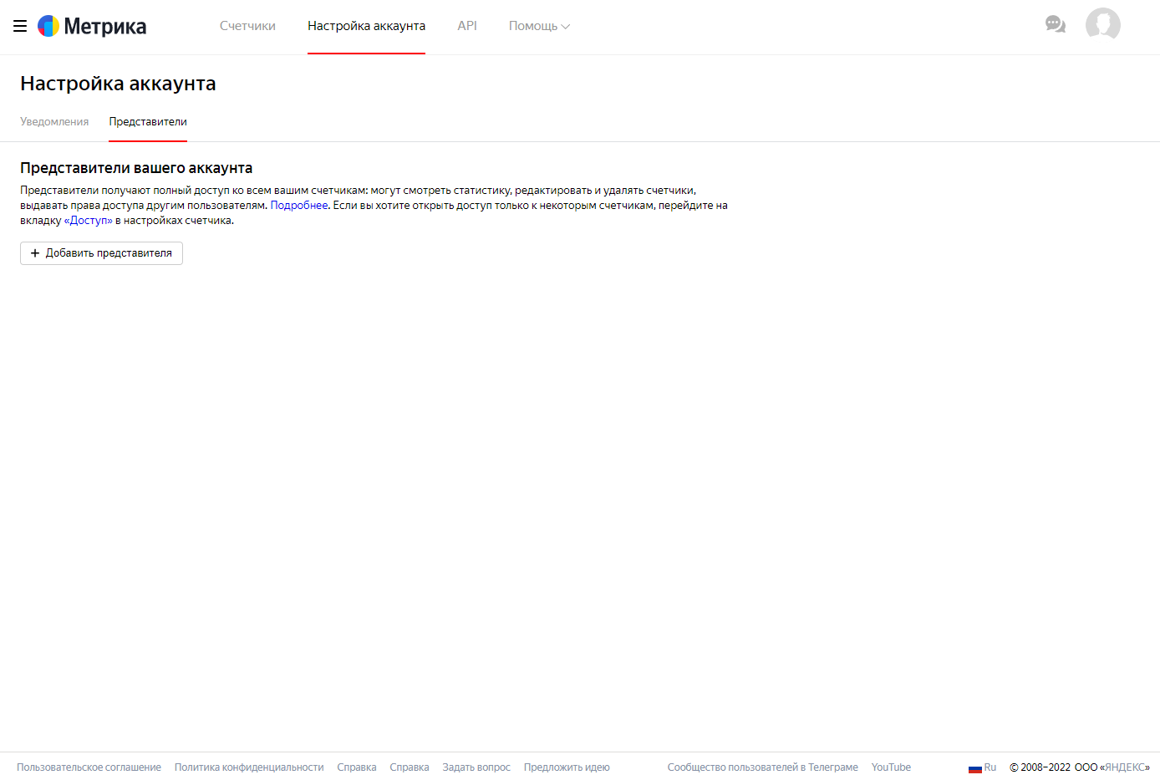Follow the Подробнее link
This screenshot has width=1160, height=780.
(299, 206)
